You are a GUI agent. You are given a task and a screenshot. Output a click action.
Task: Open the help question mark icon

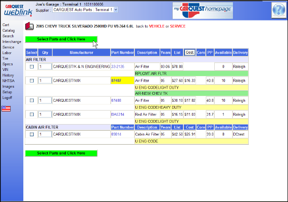(x=279, y=10)
